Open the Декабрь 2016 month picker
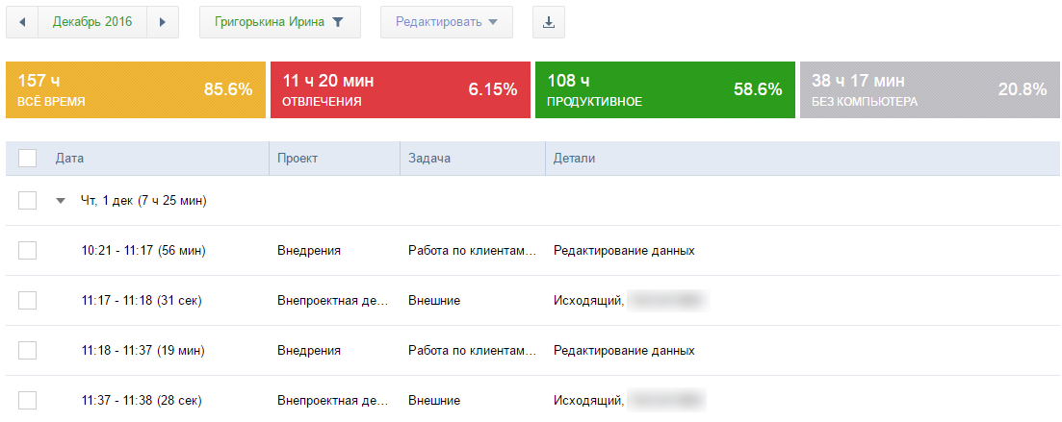Viewport: 1062px width, 422px height. pos(92,22)
